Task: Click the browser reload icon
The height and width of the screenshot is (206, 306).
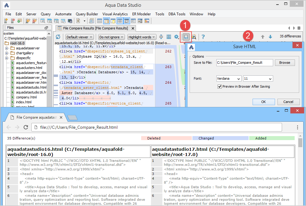Action: [x=26, y=127]
